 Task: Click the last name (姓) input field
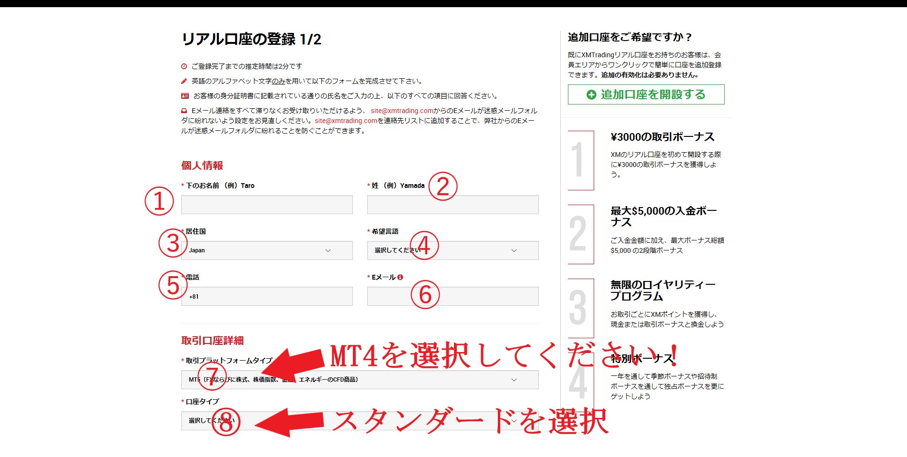[x=453, y=205]
